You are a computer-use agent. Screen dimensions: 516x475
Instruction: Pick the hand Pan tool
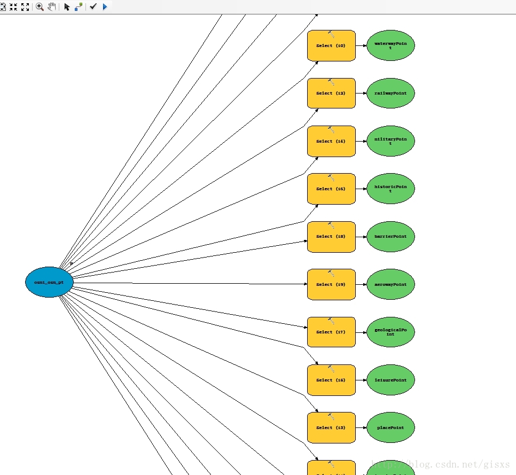[x=51, y=6]
